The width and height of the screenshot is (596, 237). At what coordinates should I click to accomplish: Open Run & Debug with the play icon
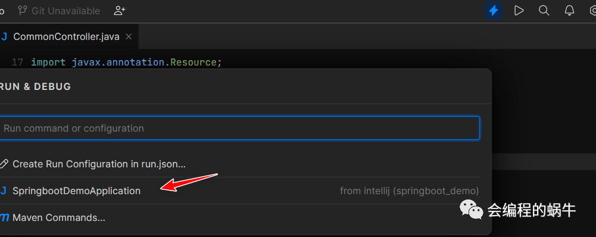click(519, 11)
